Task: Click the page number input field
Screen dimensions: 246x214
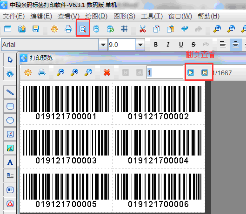Action: pyautogui.click(x=165, y=72)
